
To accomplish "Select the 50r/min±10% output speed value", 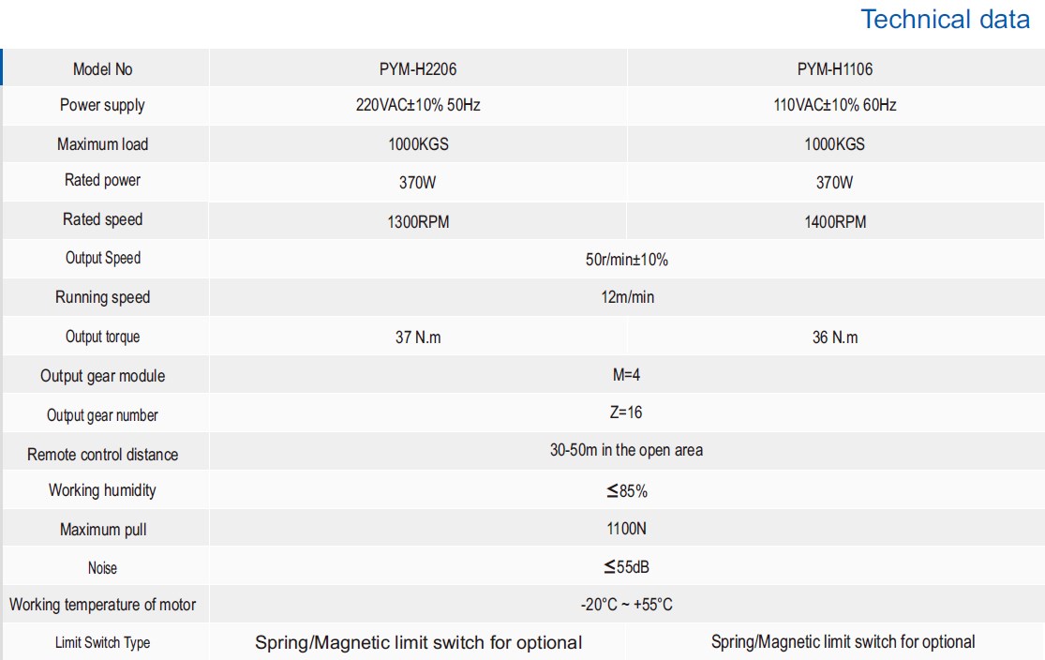I will tap(626, 260).
